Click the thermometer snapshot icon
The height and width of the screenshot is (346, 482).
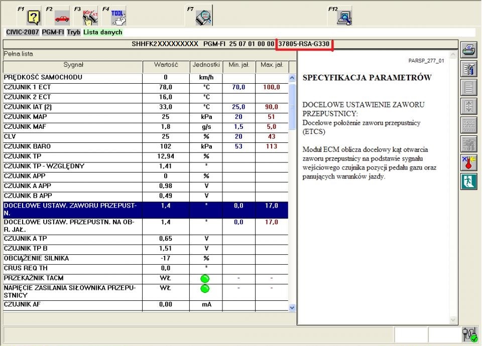click(x=469, y=162)
